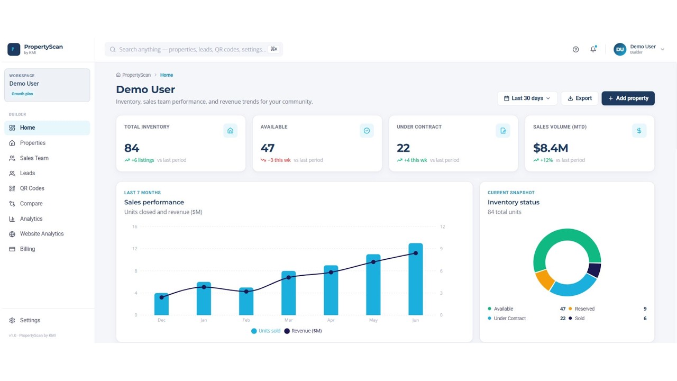Click the breadcrumb home icon

coord(118,75)
